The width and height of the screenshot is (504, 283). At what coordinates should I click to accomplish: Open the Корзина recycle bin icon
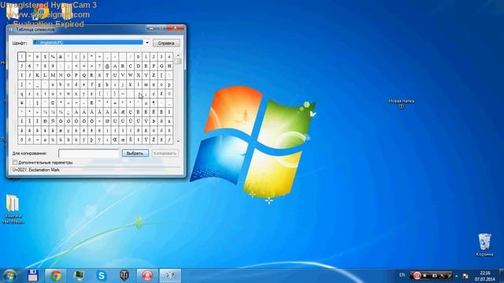coord(484,244)
